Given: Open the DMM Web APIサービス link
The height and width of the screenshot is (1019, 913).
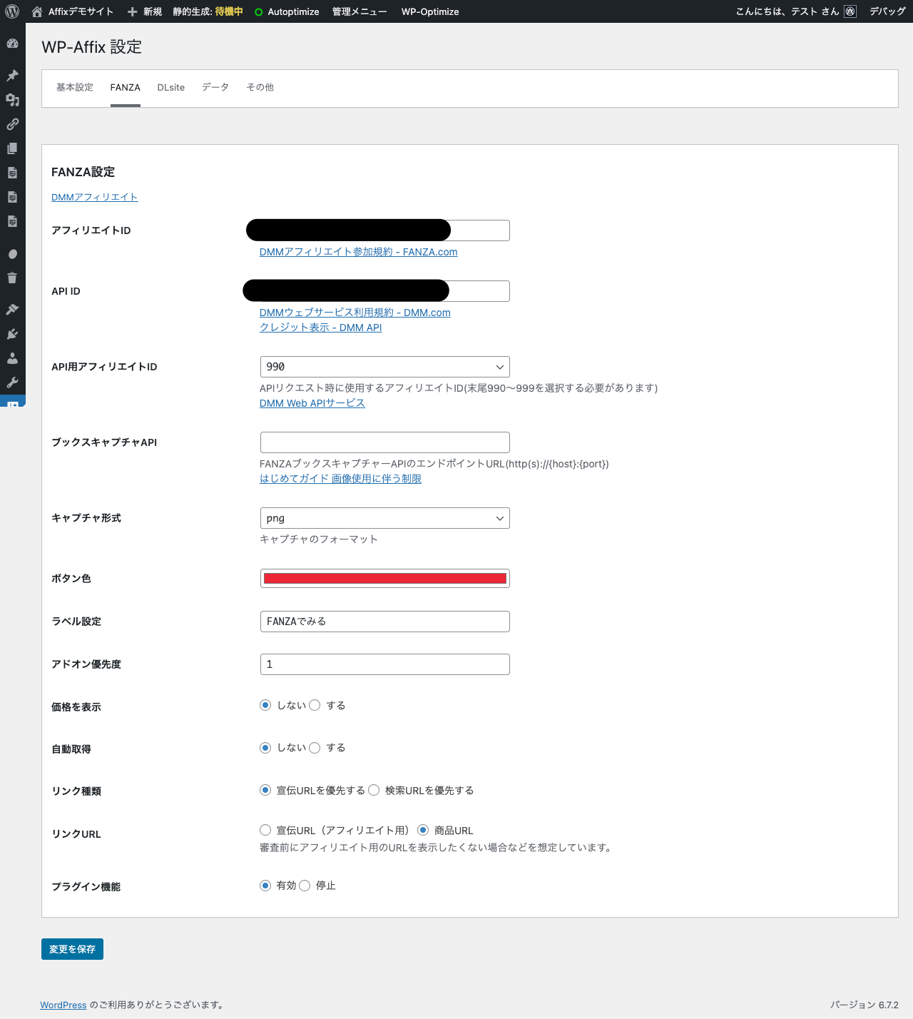Looking at the screenshot, I should point(312,403).
